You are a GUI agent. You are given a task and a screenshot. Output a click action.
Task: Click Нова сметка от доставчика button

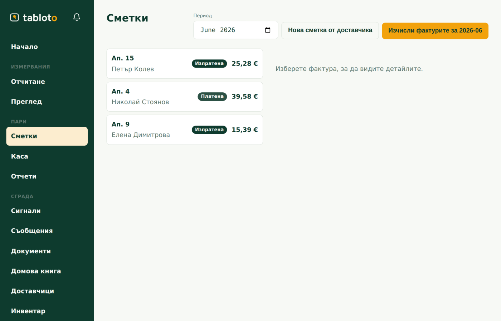330,30
